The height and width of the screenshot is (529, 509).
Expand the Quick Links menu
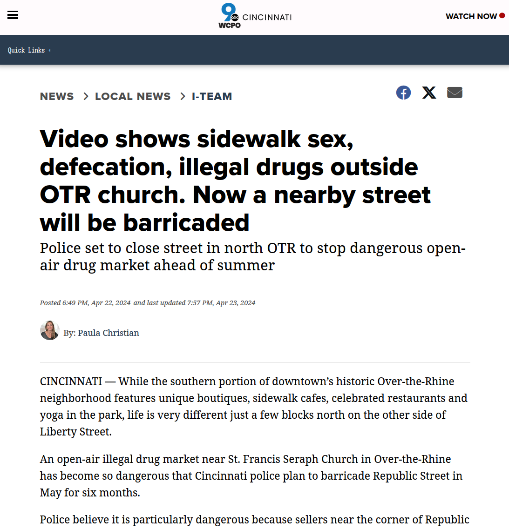(x=29, y=50)
